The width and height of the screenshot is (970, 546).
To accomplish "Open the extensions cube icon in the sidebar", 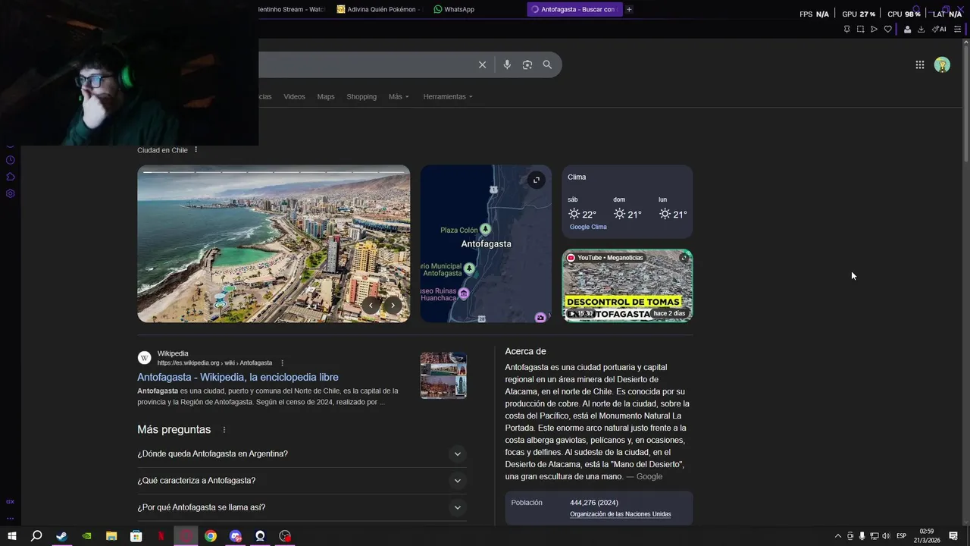I will click(10, 177).
